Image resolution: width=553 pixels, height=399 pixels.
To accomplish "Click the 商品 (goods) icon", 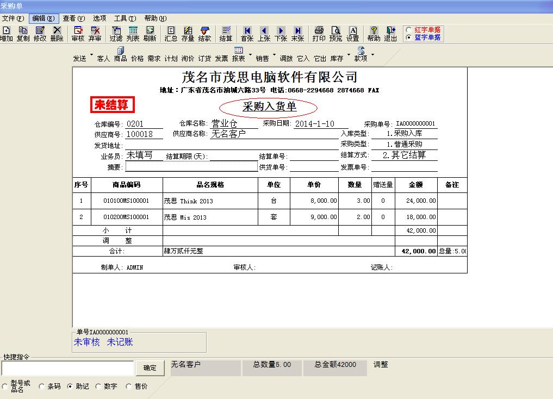I will (120, 54).
